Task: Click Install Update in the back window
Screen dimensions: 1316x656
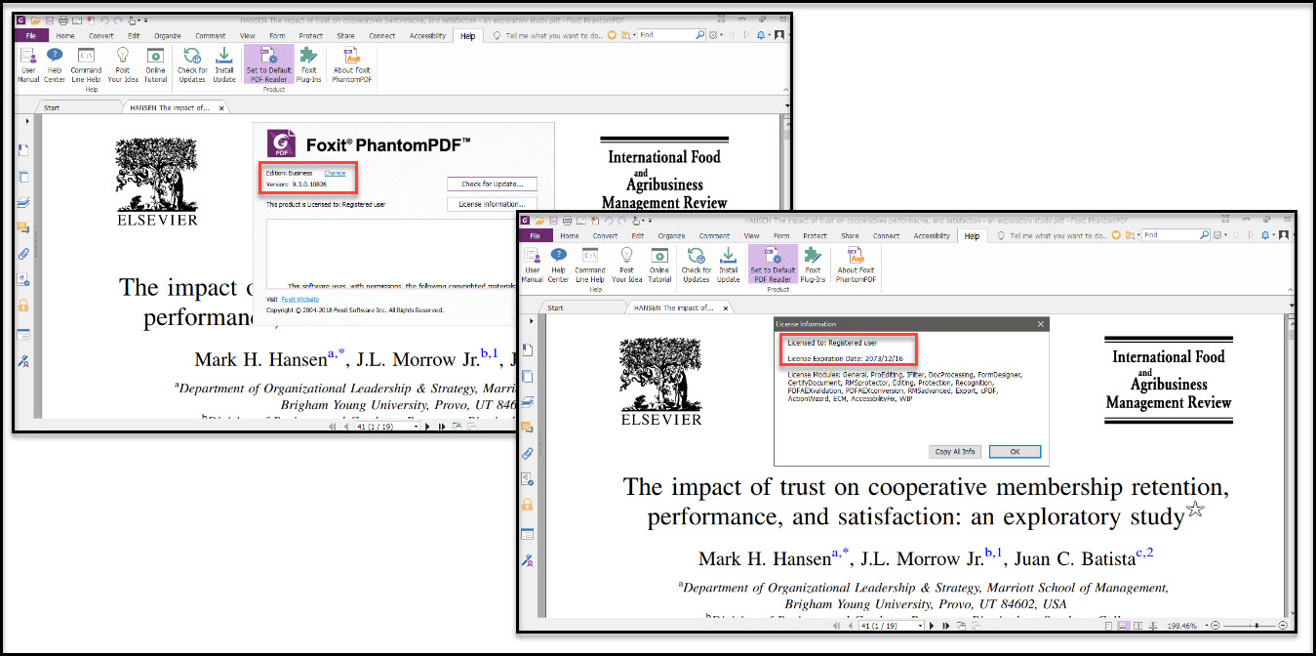Action: (224, 64)
